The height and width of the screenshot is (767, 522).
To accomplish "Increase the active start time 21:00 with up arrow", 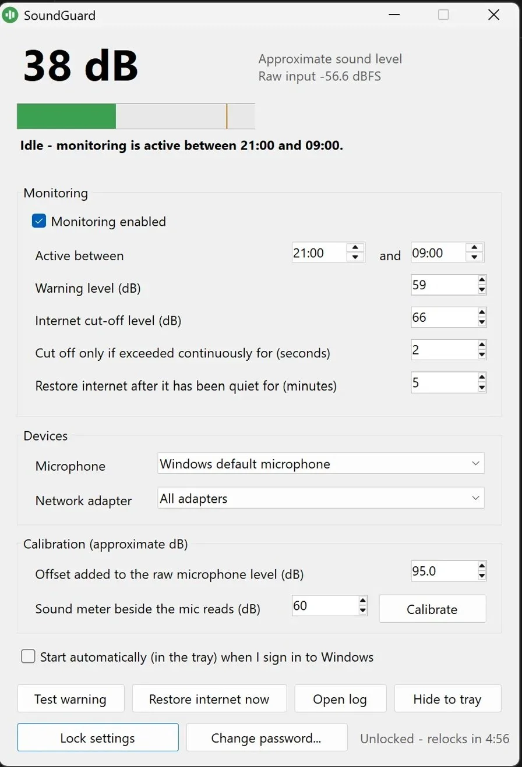I will coord(355,248).
